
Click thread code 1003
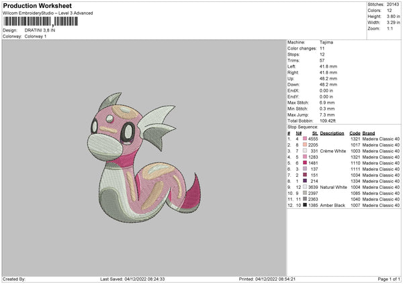click(x=355, y=151)
